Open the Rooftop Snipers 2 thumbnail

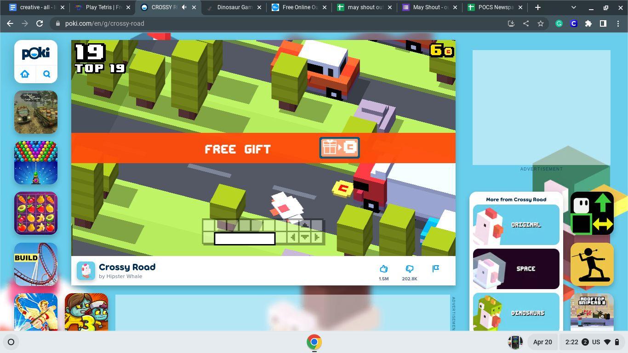592,312
